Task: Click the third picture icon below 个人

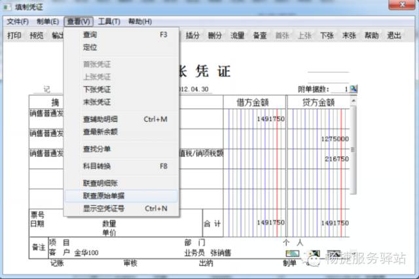Action: (x=334, y=253)
